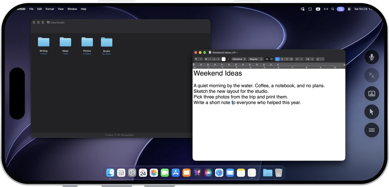The height and width of the screenshot is (187, 389).
Task: Click the three-line menu overlay button
Action: point(372,130)
